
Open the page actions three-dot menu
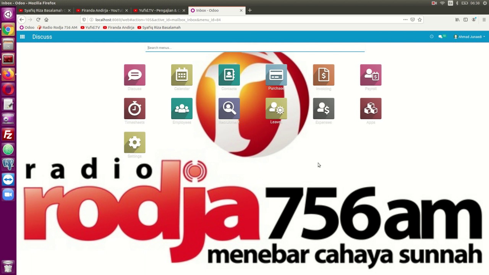click(405, 19)
